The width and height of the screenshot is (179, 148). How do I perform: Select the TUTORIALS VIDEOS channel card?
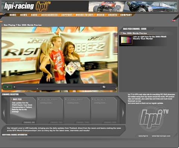77,110
